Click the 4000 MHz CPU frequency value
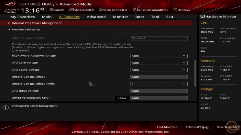This screenshot has width=241, height=135. pos(207,32)
